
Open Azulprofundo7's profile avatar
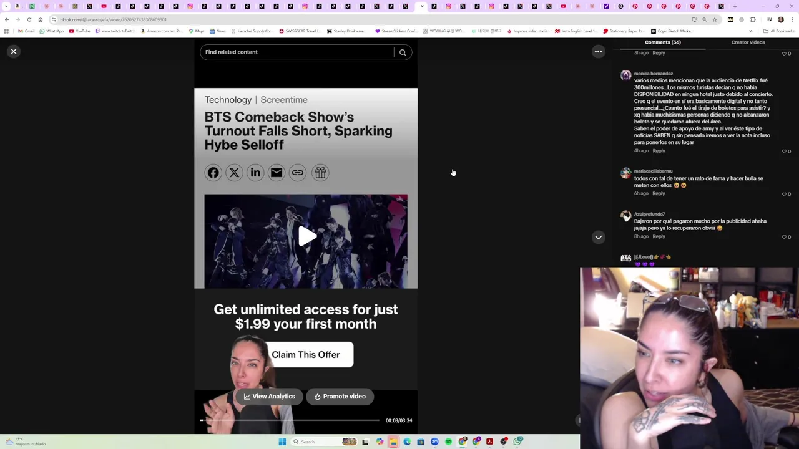[x=625, y=216]
